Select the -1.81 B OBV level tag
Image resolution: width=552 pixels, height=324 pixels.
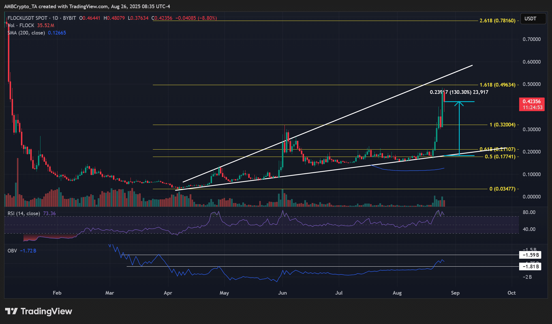530,267
